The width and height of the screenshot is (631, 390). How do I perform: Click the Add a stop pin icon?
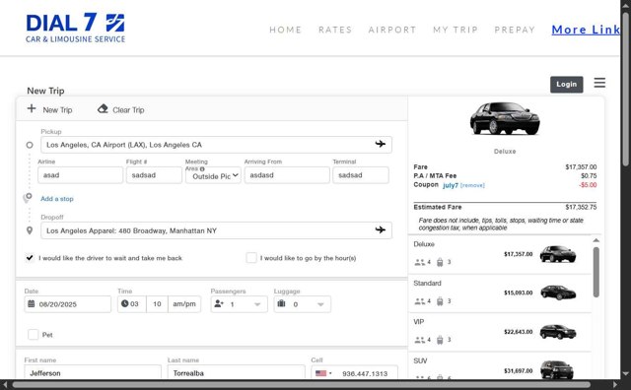(28, 197)
